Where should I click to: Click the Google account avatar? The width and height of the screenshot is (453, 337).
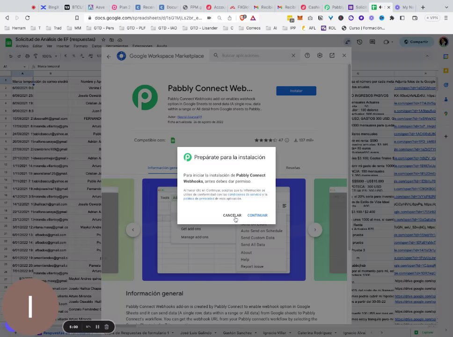click(x=444, y=42)
